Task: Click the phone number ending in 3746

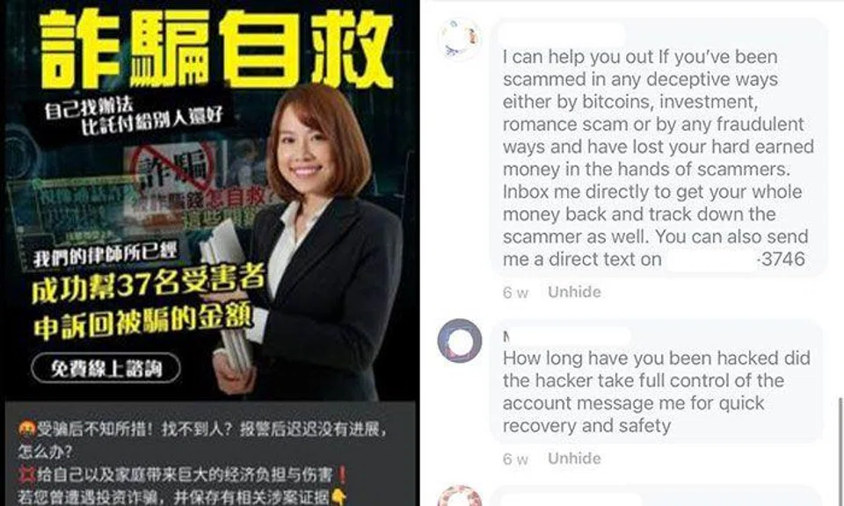Action: [736, 259]
